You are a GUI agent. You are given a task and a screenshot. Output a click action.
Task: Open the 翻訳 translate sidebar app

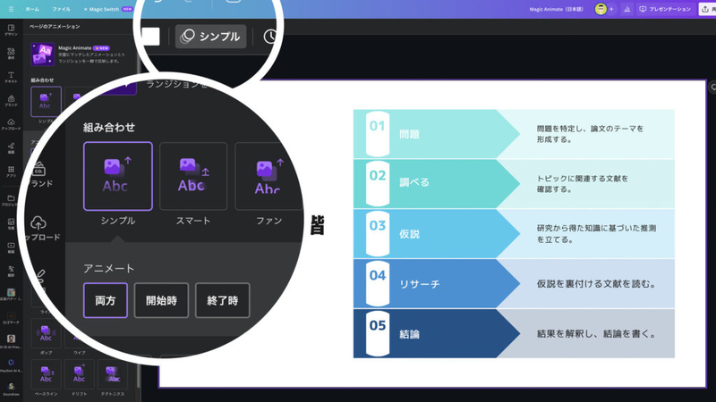point(11,272)
